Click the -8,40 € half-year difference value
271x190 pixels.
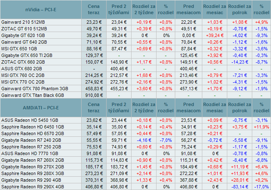click(x=240, y=160)
